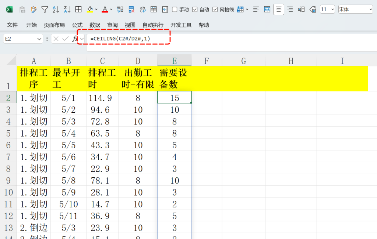Click the Excel application icon
Screen dimensions: 377x239
point(9,10)
